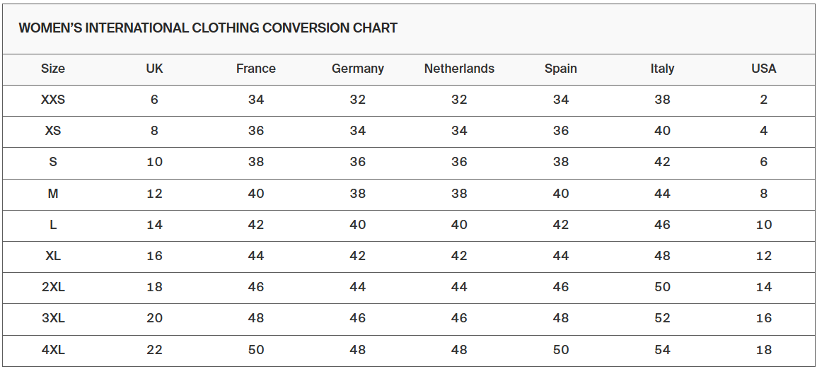Select the XS size row label
The height and width of the screenshot is (369, 817).
[x=53, y=131]
